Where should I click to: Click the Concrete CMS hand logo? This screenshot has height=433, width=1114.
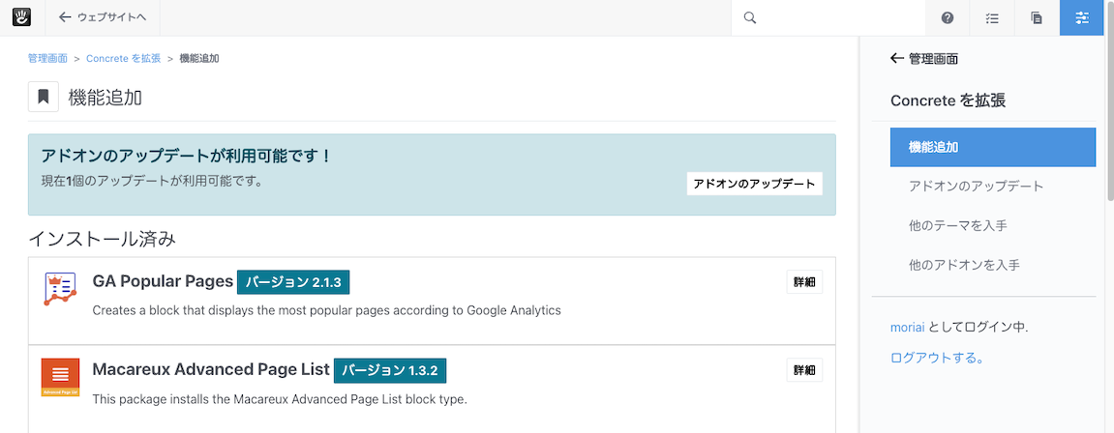21,17
